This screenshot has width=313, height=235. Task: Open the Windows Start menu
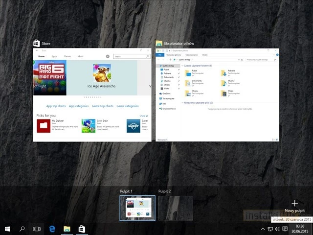point(8,229)
